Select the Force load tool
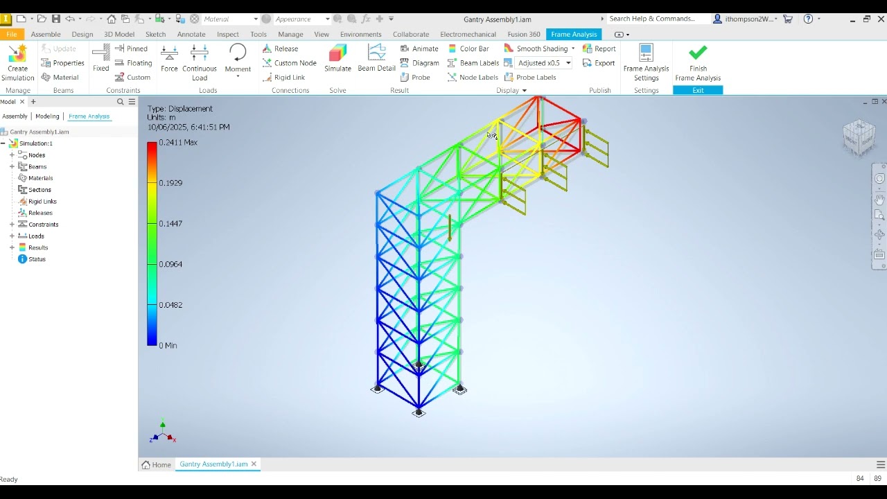Screen dimensions: 887x499 tap(169, 58)
